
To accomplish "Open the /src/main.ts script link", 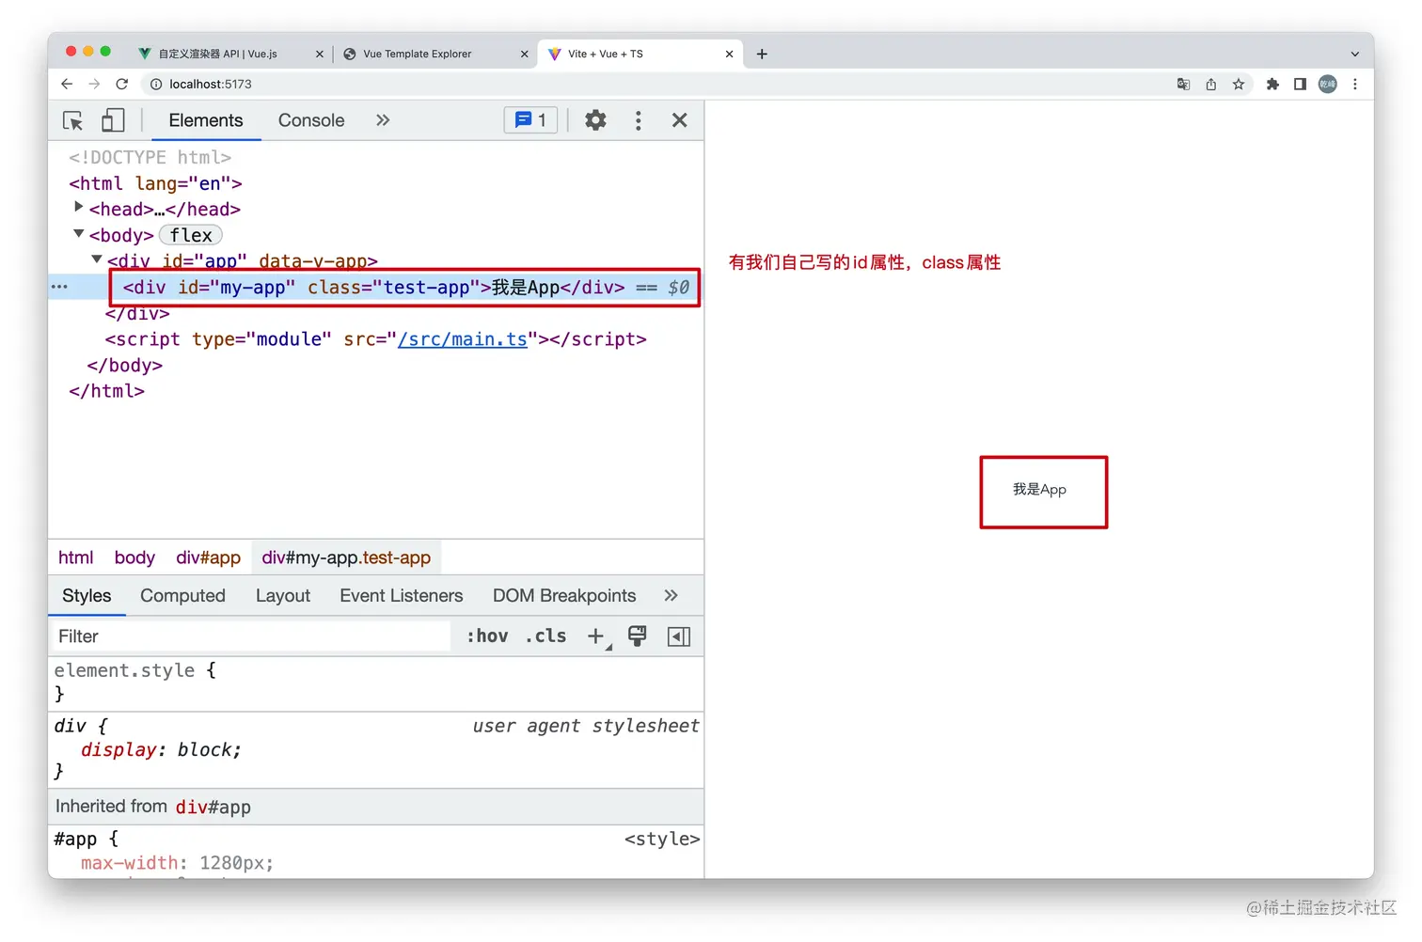I will (x=463, y=339).
